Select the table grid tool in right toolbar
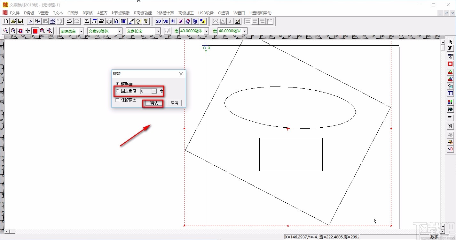This screenshot has width=456, height=240. (450, 94)
